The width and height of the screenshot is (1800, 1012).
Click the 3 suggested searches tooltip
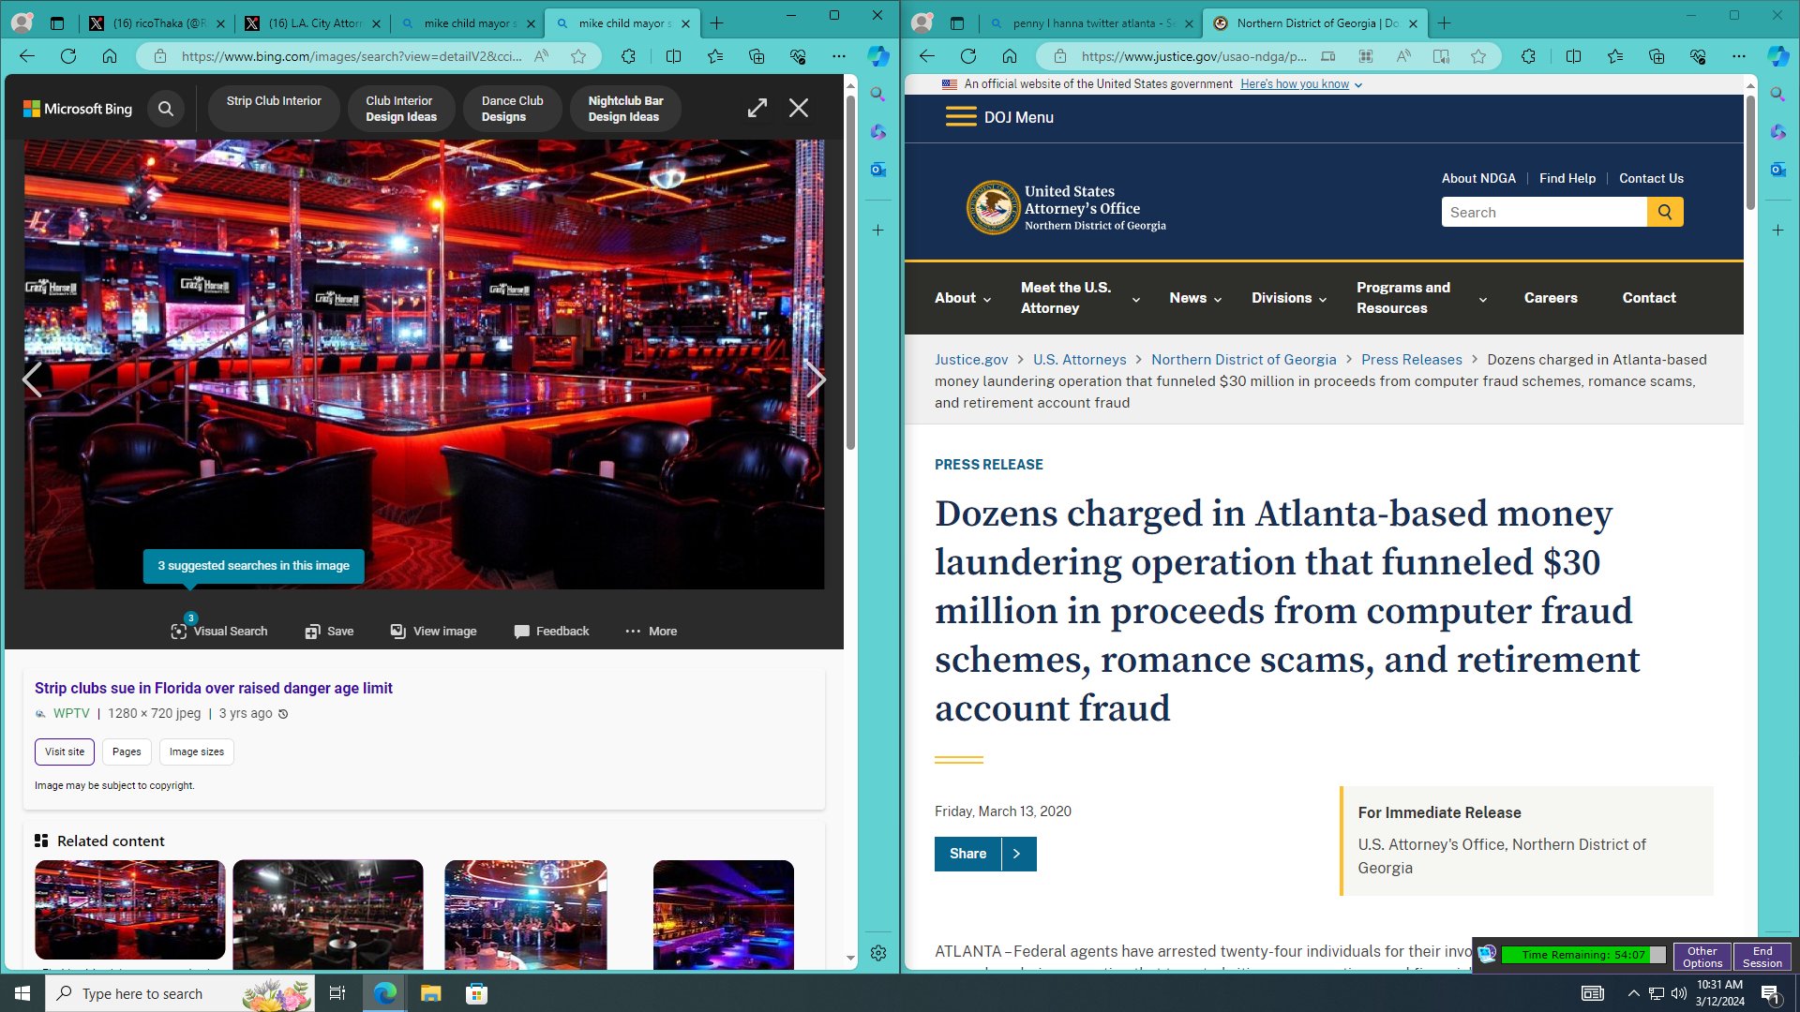click(253, 566)
